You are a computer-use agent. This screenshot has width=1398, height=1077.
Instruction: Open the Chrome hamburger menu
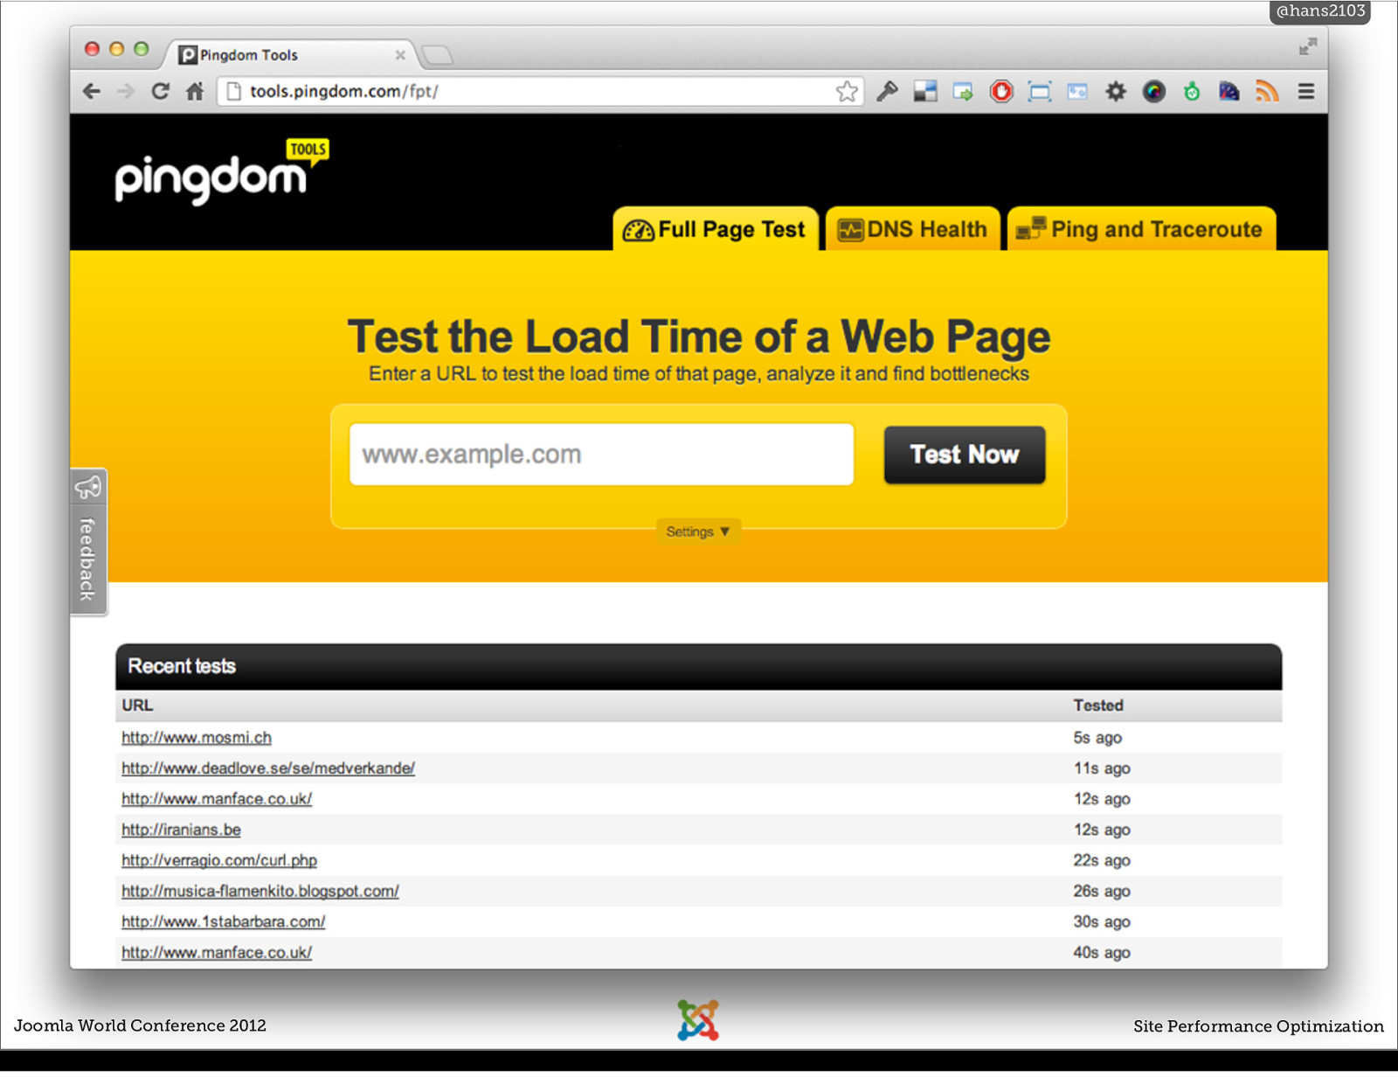click(x=1306, y=91)
